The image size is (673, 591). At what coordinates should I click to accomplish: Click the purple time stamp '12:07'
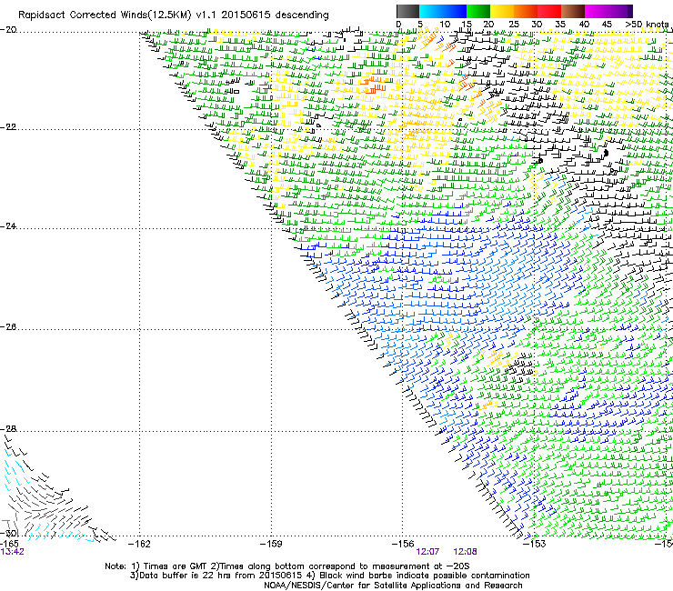pos(427,552)
